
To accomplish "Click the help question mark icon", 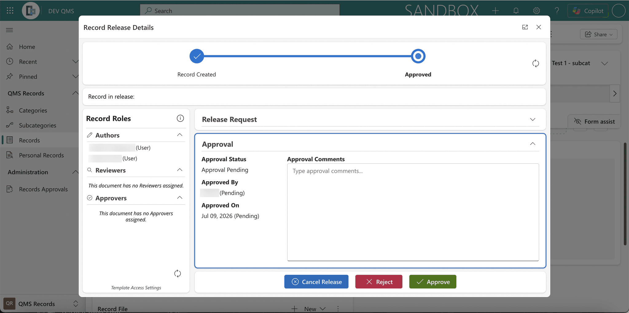I will [557, 11].
